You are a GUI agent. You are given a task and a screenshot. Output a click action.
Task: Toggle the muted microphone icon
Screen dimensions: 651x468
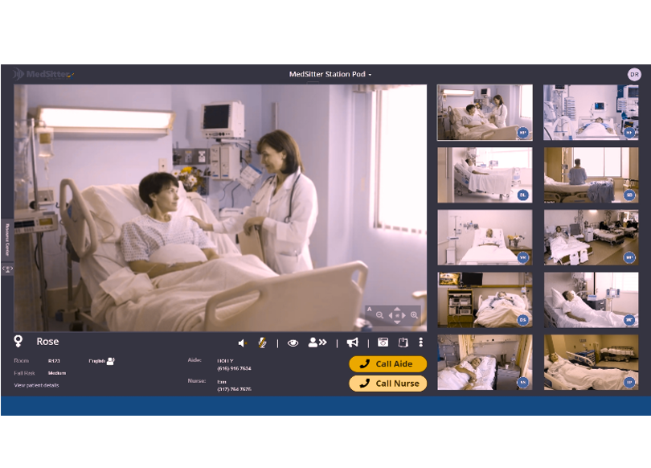(x=262, y=343)
